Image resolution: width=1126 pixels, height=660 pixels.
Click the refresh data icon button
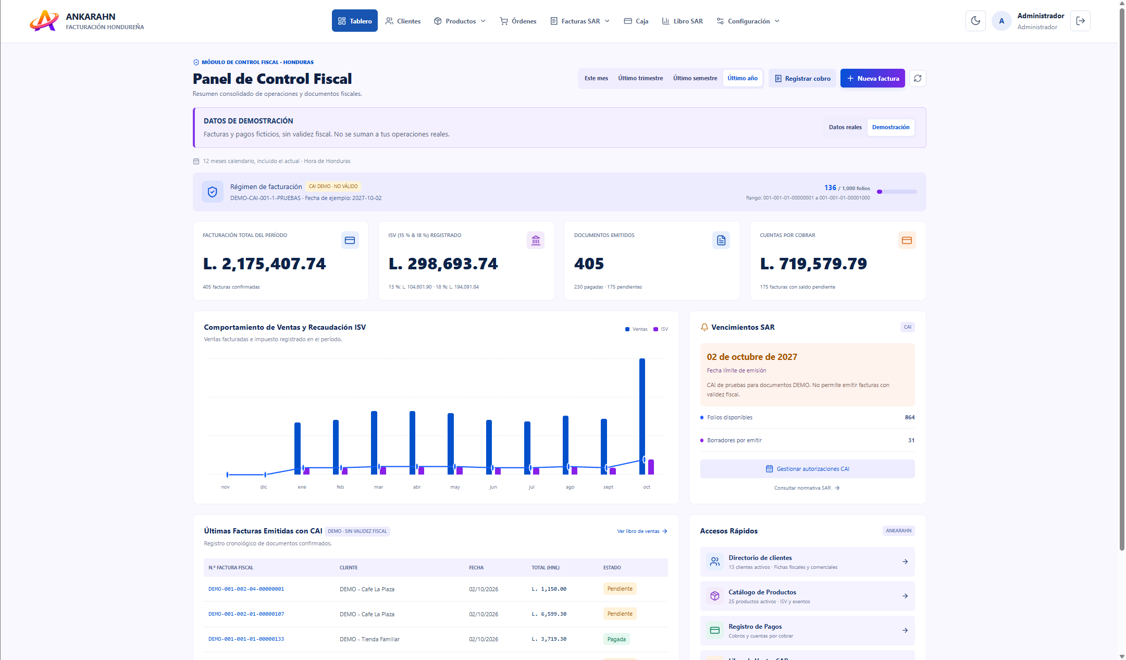918,78
